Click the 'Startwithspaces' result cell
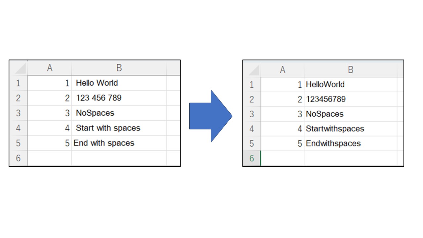 pyautogui.click(x=350, y=129)
